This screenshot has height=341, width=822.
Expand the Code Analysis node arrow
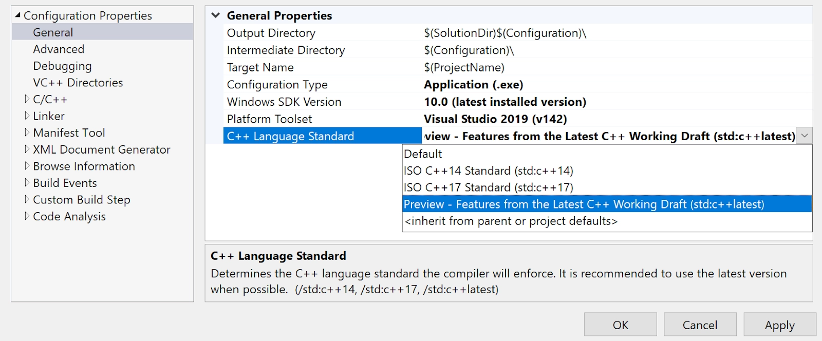tap(27, 216)
